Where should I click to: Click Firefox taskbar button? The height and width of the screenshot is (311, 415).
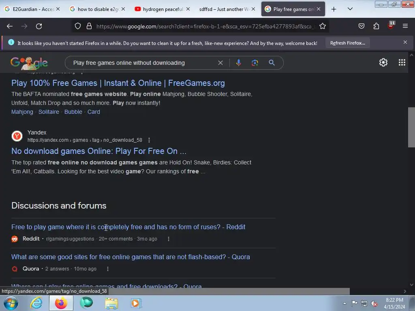coord(61,303)
